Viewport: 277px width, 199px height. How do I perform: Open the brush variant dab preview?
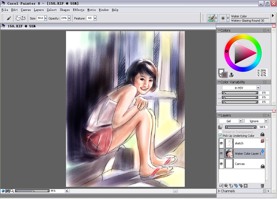point(223,18)
